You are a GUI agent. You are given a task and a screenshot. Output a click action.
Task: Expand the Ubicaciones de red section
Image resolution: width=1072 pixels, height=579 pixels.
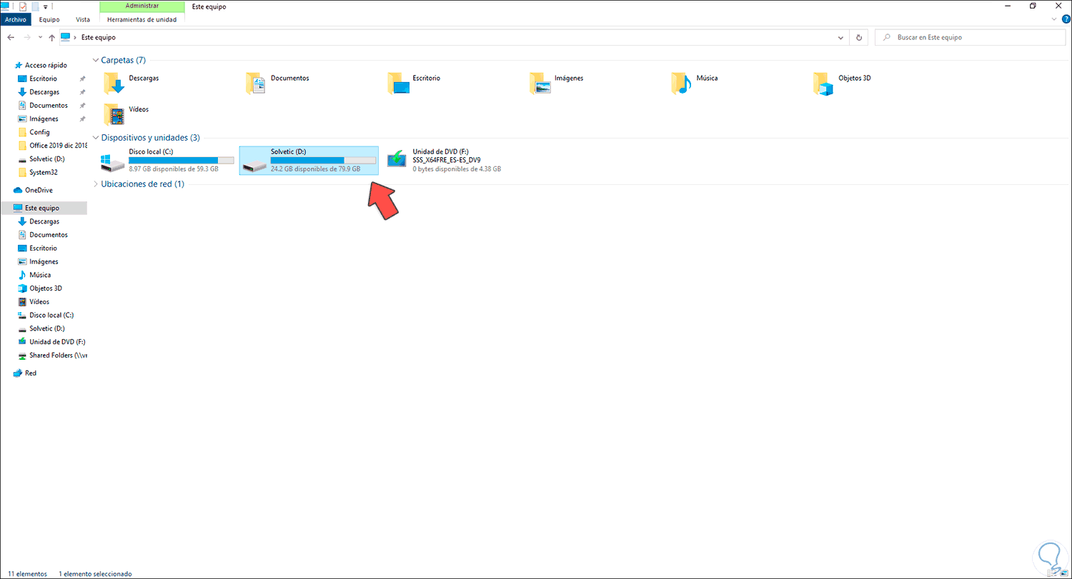coord(96,183)
